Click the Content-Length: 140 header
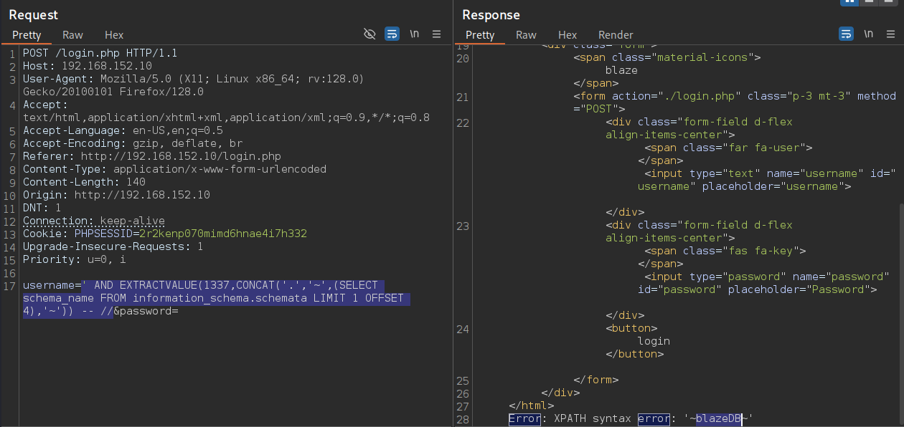 click(84, 182)
